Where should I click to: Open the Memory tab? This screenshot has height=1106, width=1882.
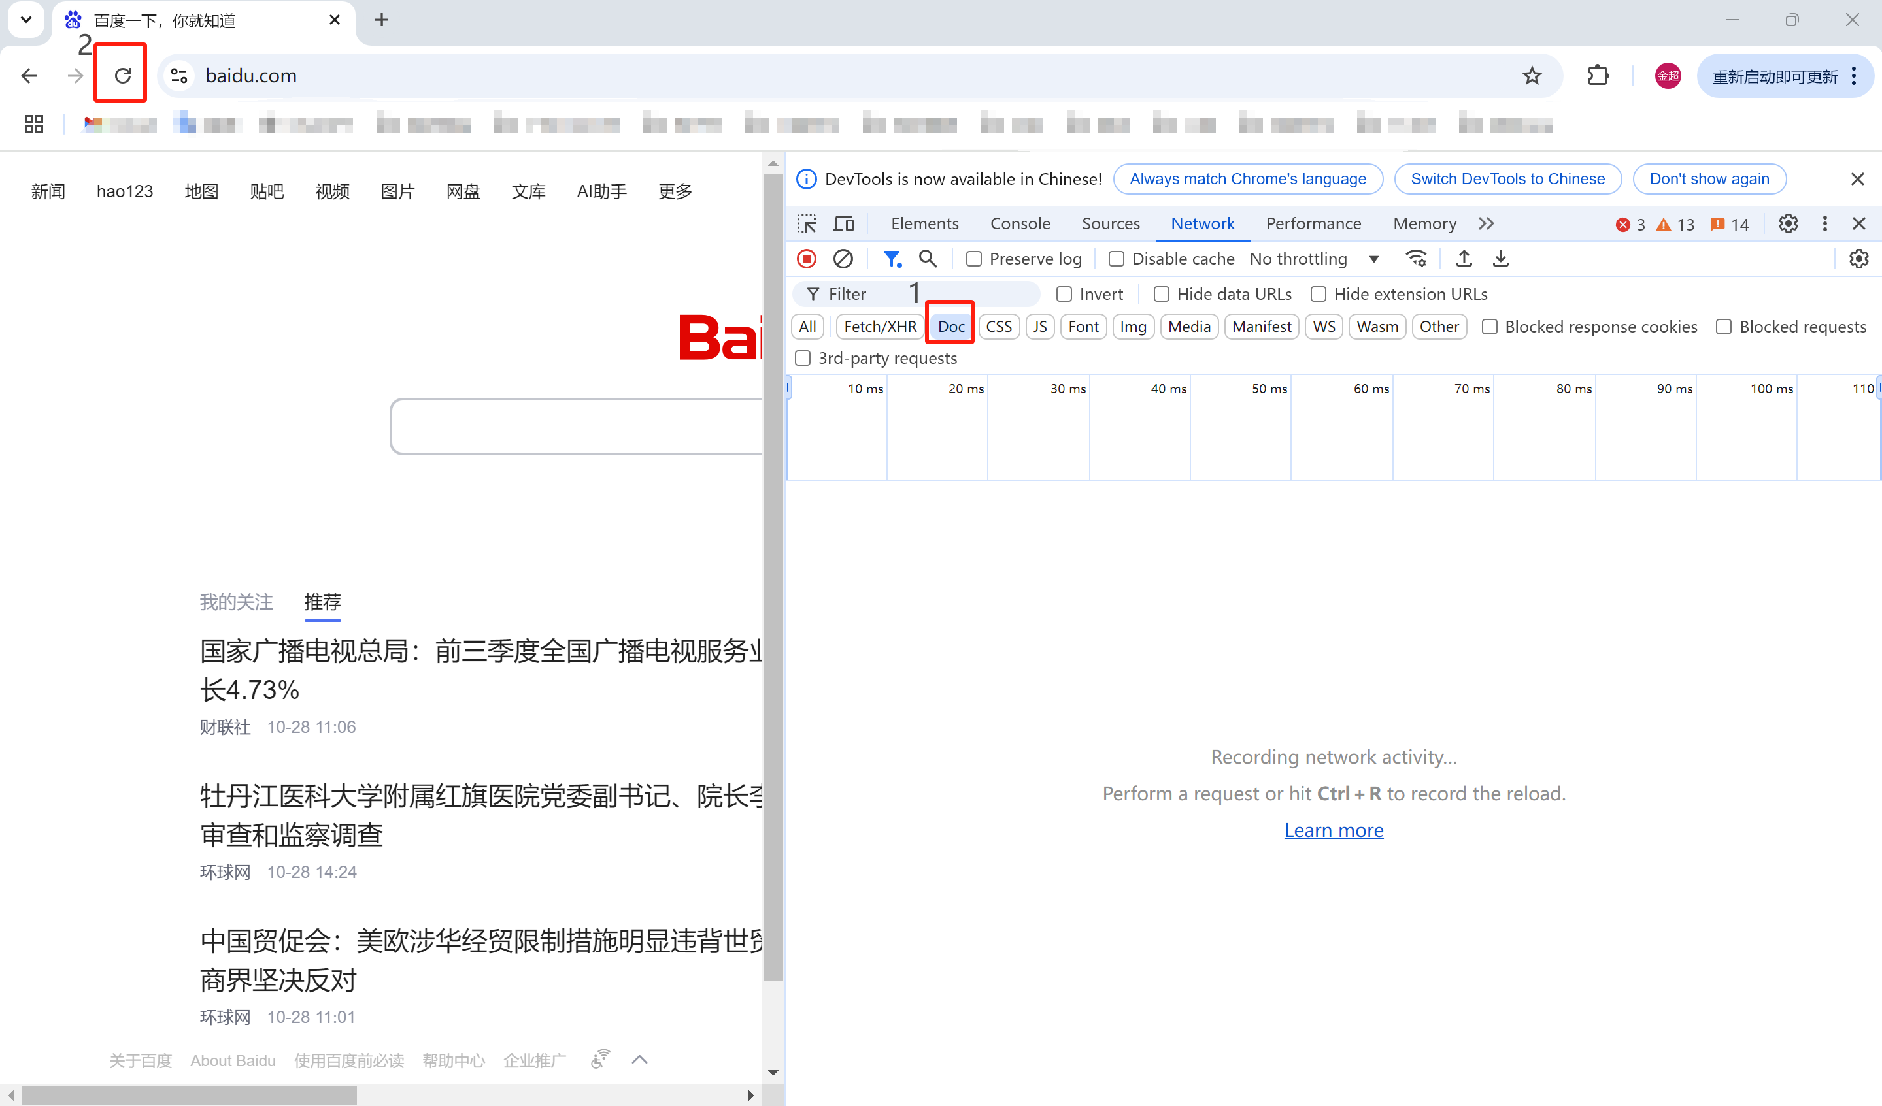1425,223
